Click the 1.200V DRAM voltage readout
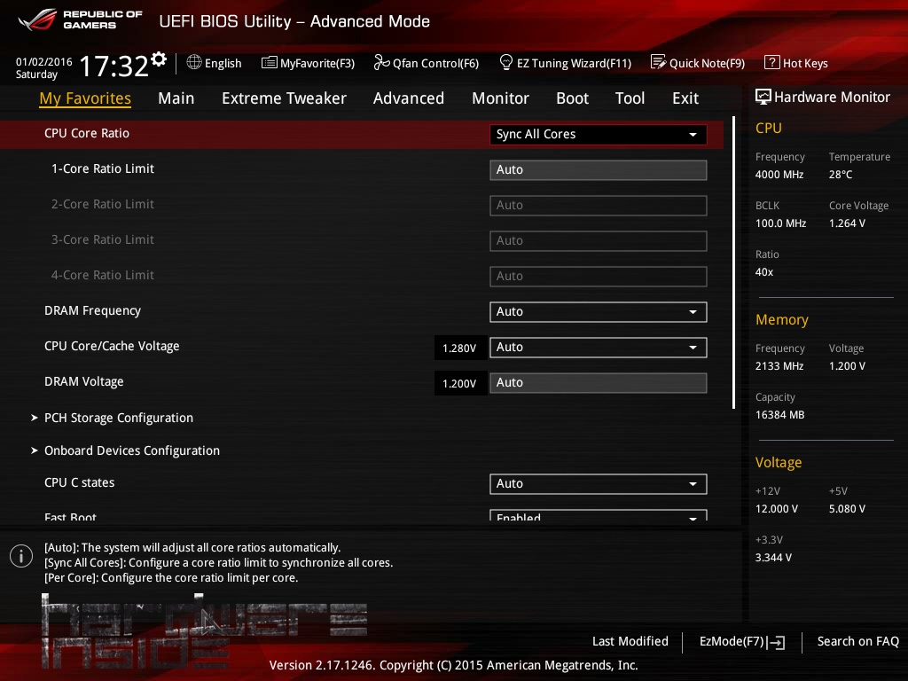The image size is (908, 681). tap(459, 383)
